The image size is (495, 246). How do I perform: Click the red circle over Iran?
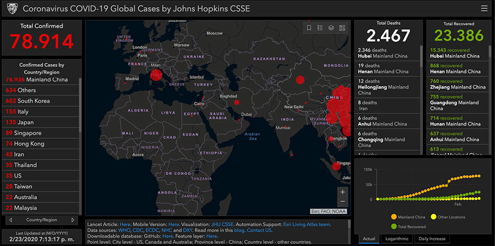pos(237,102)
